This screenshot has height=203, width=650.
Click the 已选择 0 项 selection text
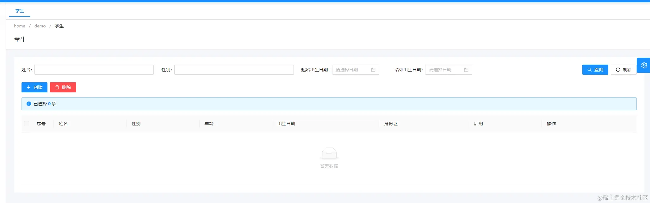point(45,104)
